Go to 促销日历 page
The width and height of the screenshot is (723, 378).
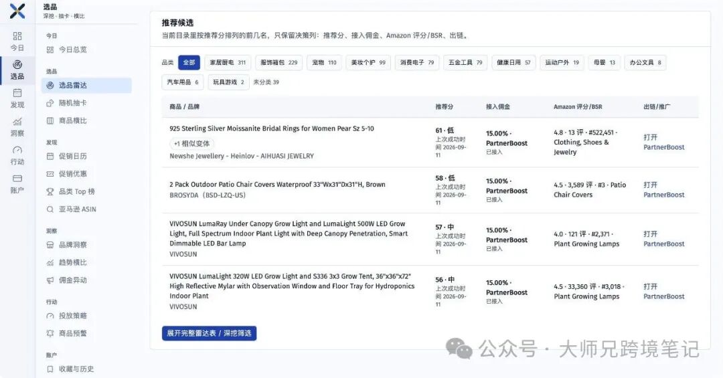[86, 157]
